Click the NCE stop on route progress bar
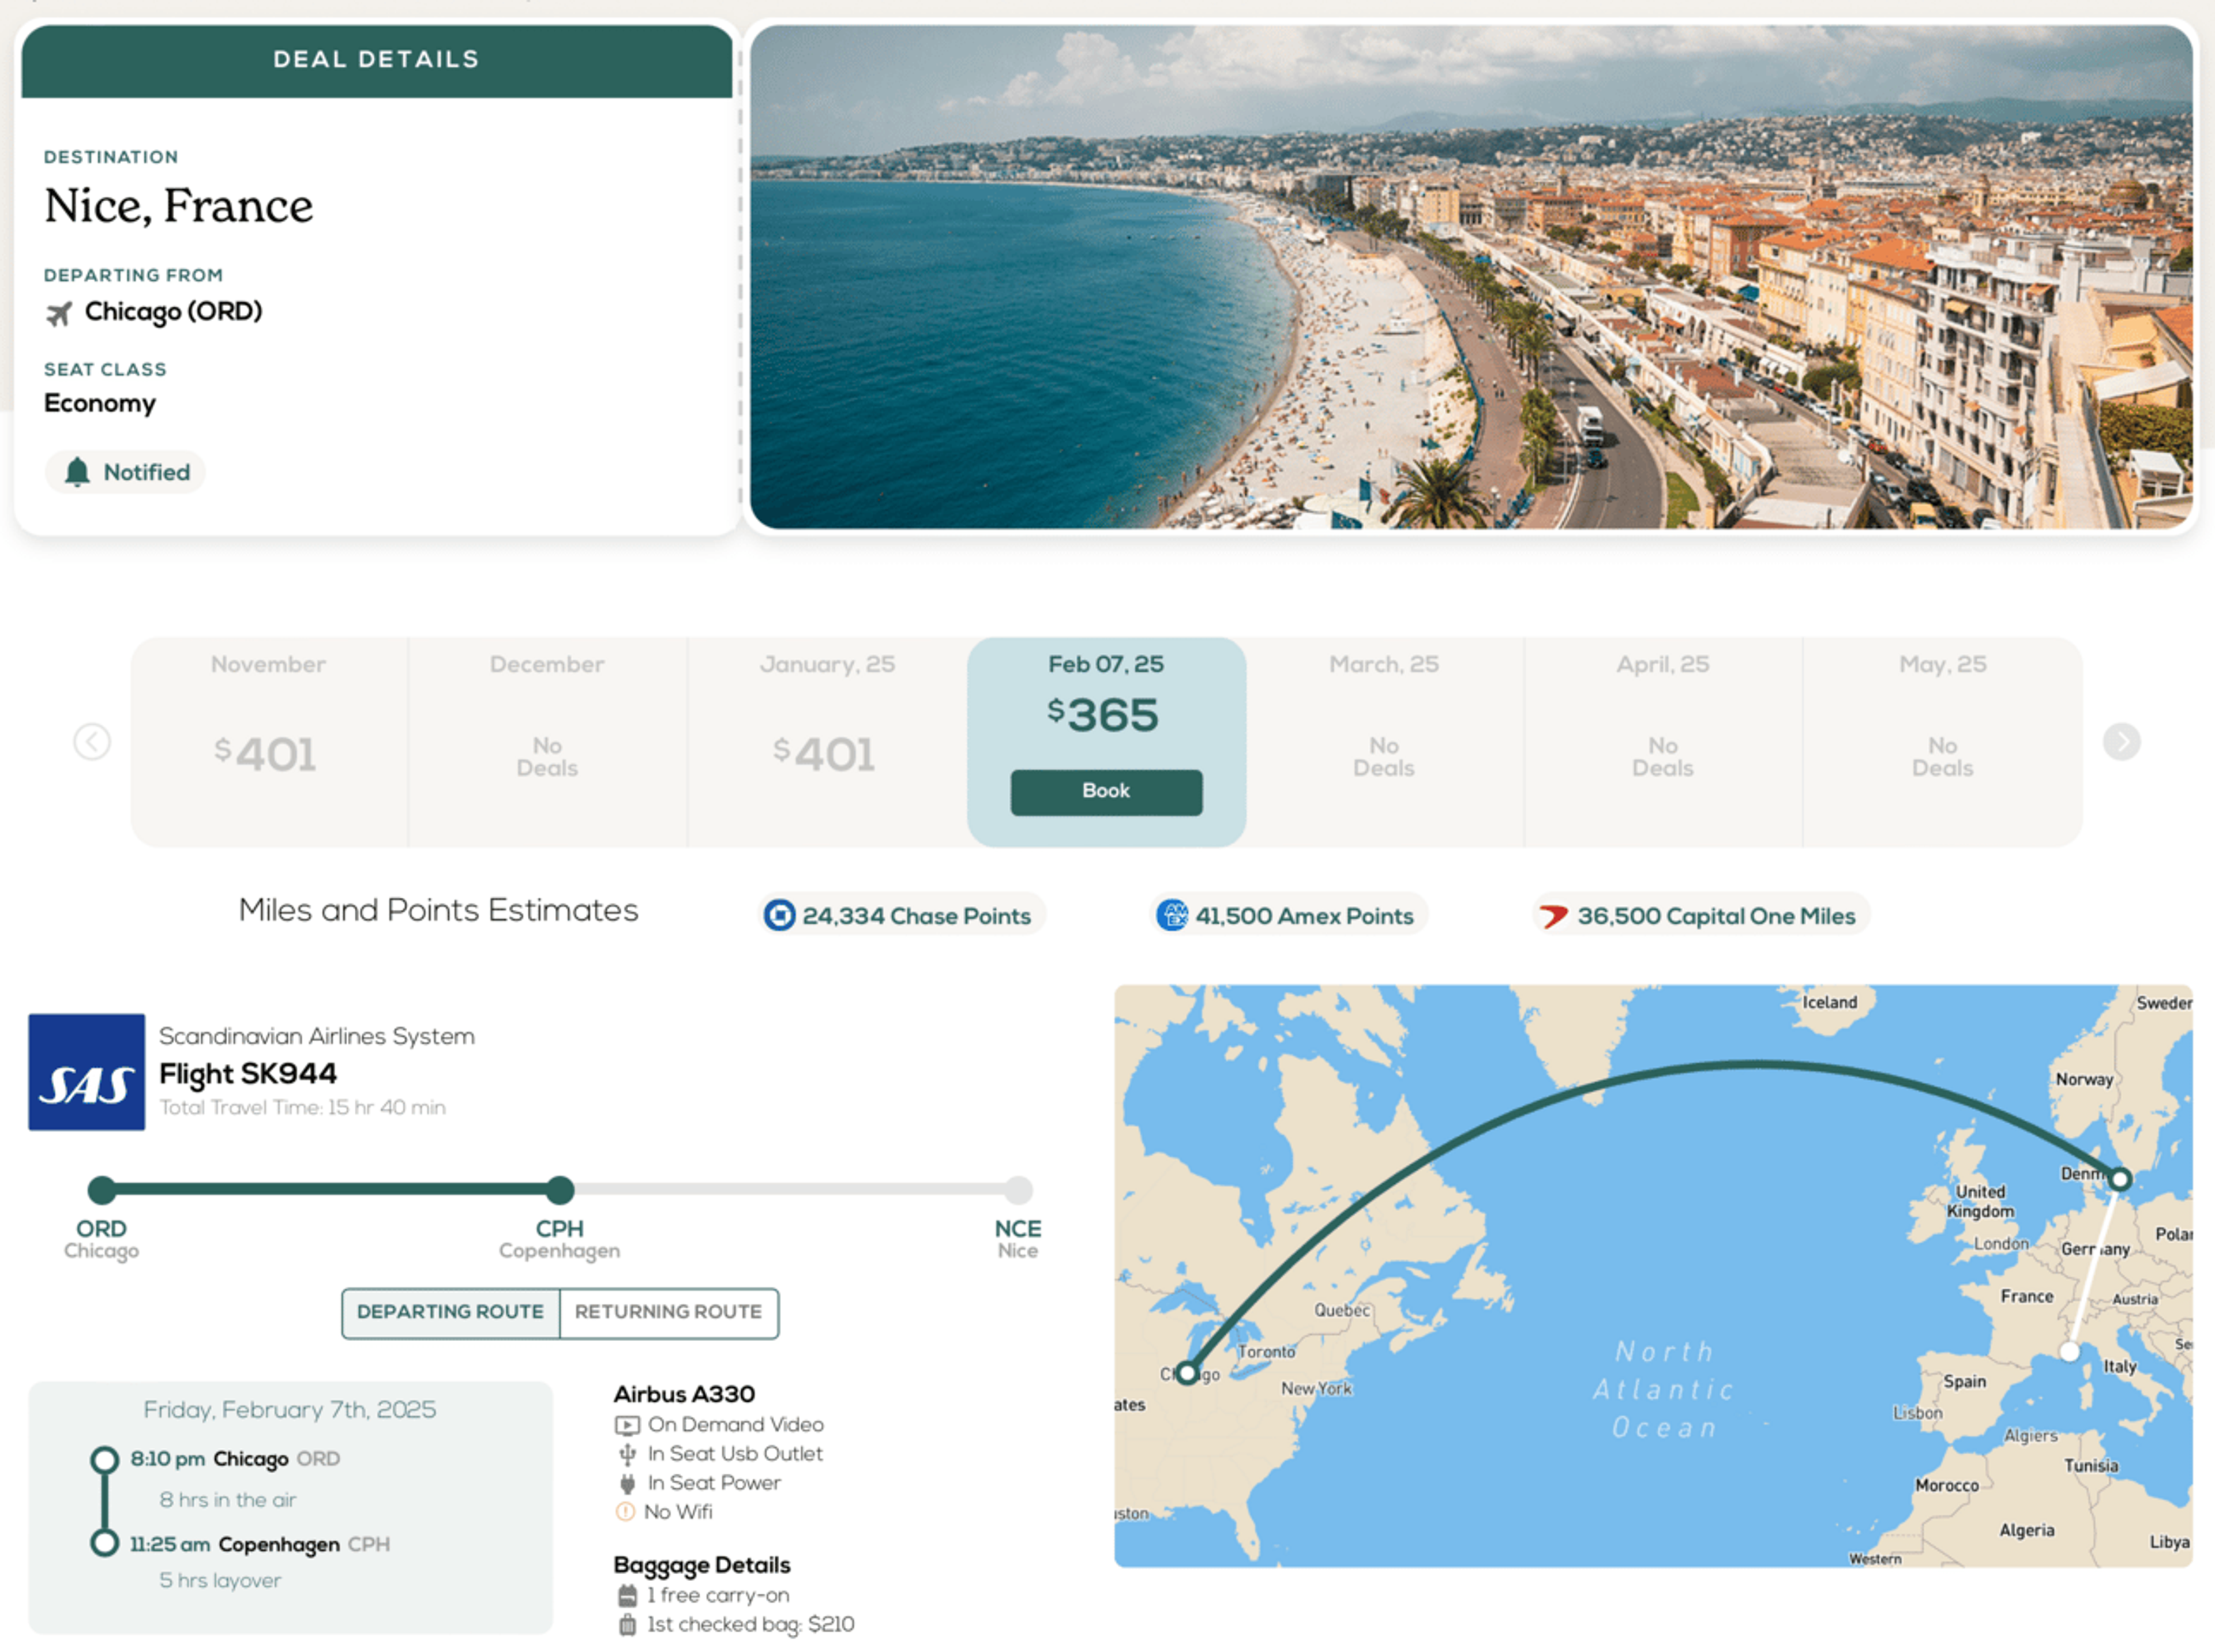2215x1652 pixels. (x=1019, y=1189)
